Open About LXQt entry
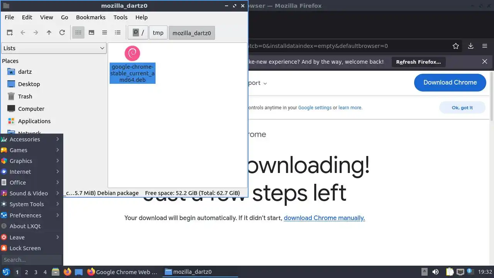Screen dimensions: 494x278 point(31,226)
